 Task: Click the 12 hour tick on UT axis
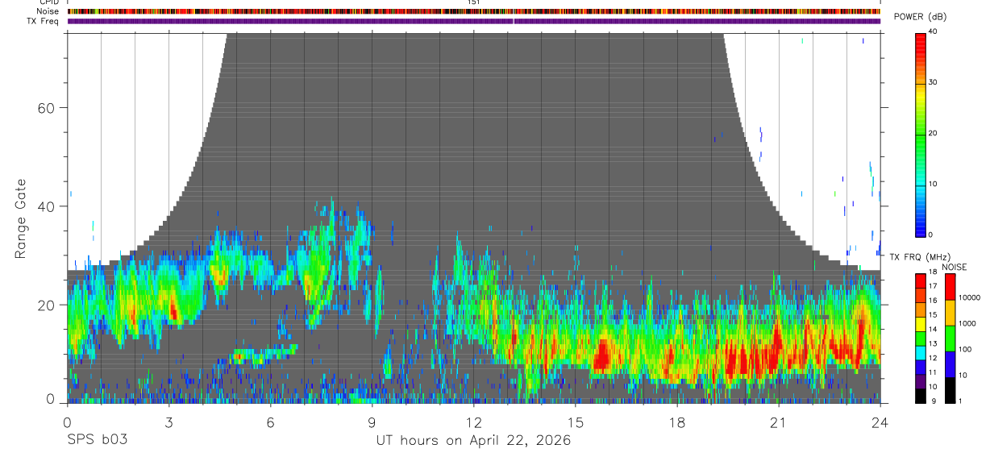point(474,422)
